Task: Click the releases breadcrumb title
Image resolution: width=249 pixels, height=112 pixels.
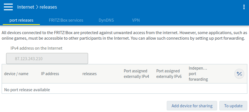Action: (x=48, y=7)
